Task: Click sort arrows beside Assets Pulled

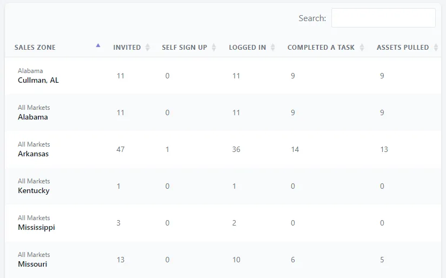Action: [x=436, y=48]
